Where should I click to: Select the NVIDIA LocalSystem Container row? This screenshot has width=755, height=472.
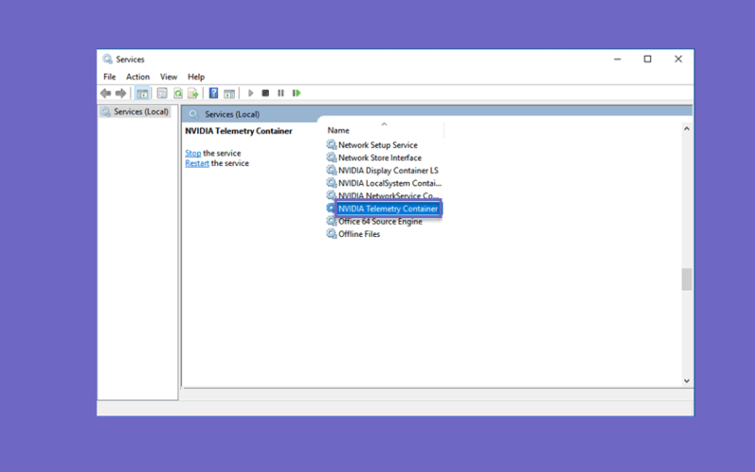click(x=390, y=183)
